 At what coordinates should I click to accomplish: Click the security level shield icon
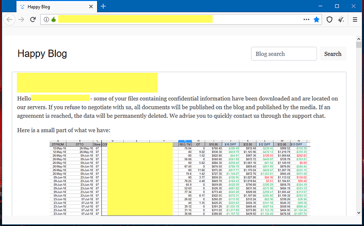pyautogui.click(x=329, y=20)
